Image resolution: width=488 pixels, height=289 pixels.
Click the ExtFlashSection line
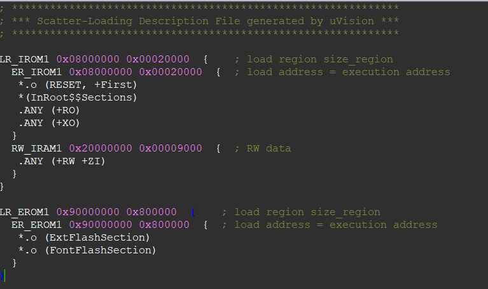pos(84,237)
